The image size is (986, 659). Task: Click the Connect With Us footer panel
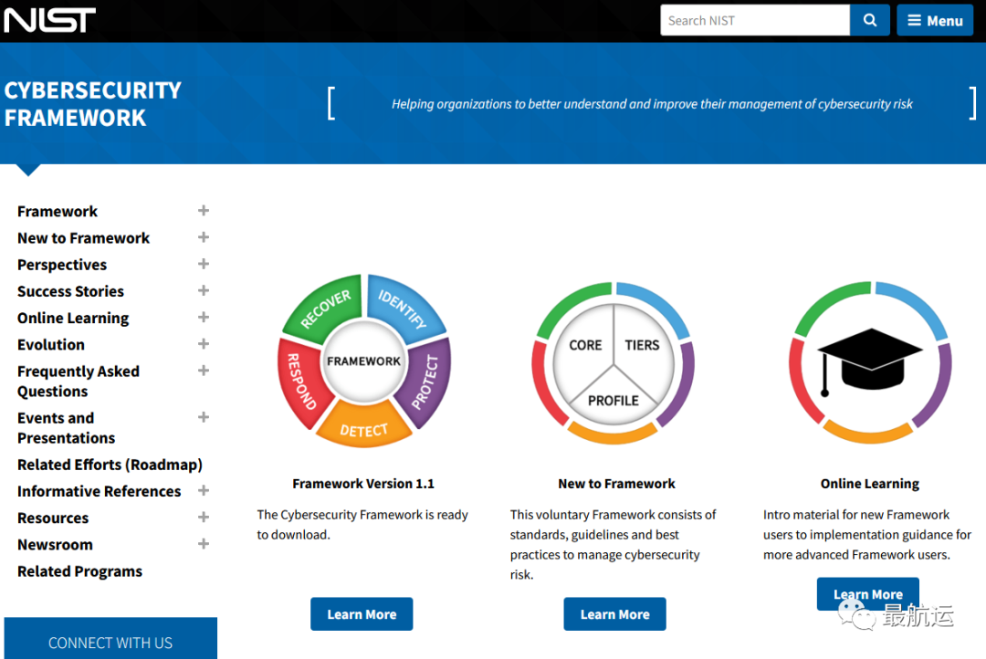110,639
